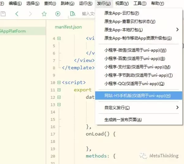
Task: Click the export keyword on line 11
Action: (x=82, y=90)
